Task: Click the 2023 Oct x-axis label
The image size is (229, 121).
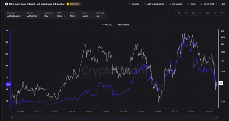Action: 55,111
